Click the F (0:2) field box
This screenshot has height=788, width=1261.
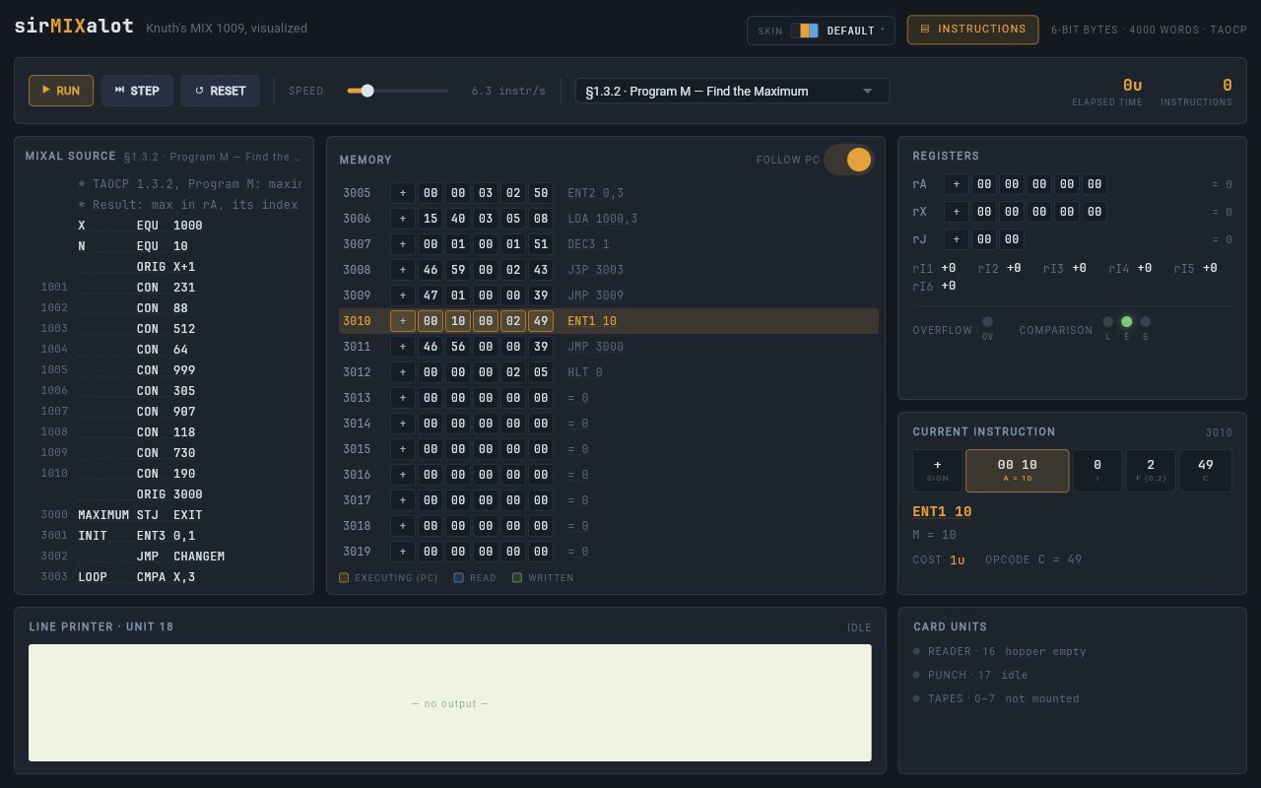(1151, 471)
